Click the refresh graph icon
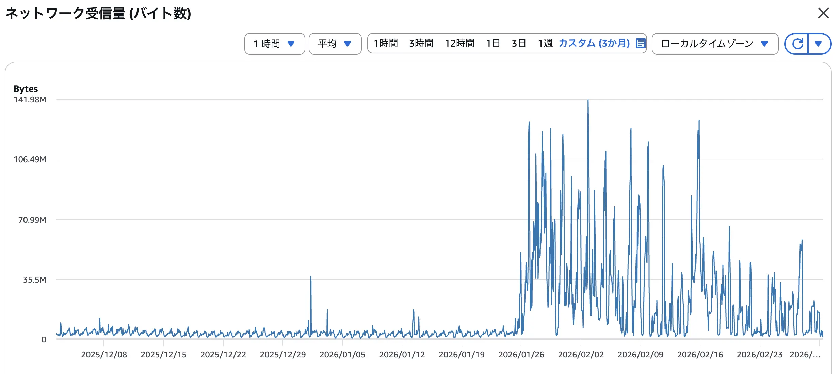840x374 pixels. click(797, 44)
